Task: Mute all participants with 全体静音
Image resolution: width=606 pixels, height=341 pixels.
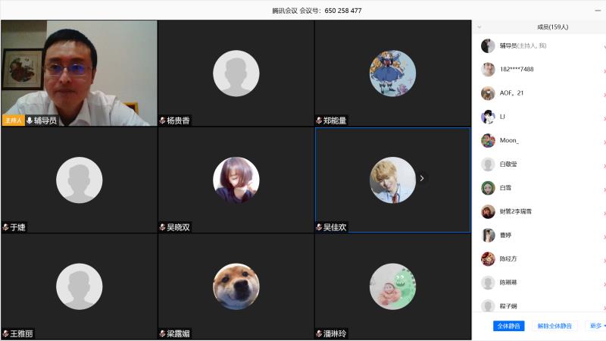Action: click(x=508, y=326)
